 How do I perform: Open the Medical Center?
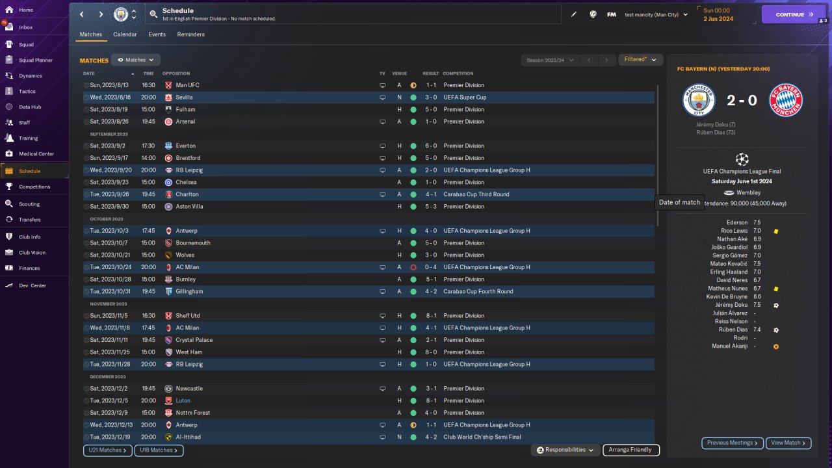point(36,154)
